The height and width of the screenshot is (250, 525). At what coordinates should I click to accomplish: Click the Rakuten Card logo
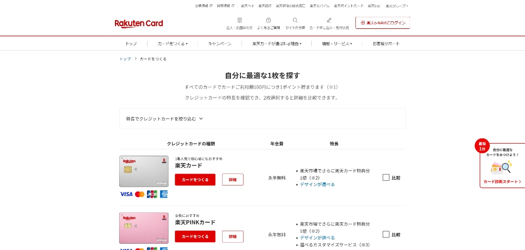pyautogui.click(x=139, y=24)
